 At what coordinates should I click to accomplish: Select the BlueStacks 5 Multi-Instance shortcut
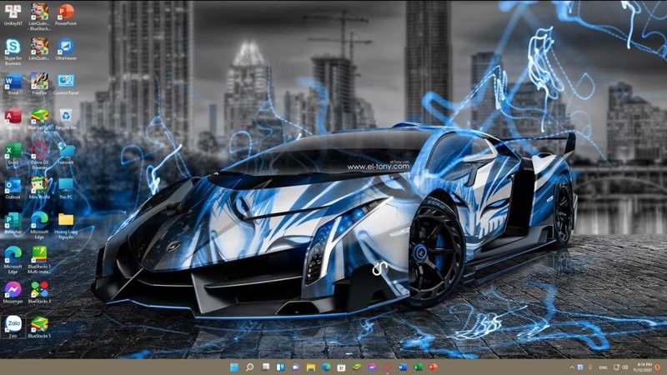(39, 261)
